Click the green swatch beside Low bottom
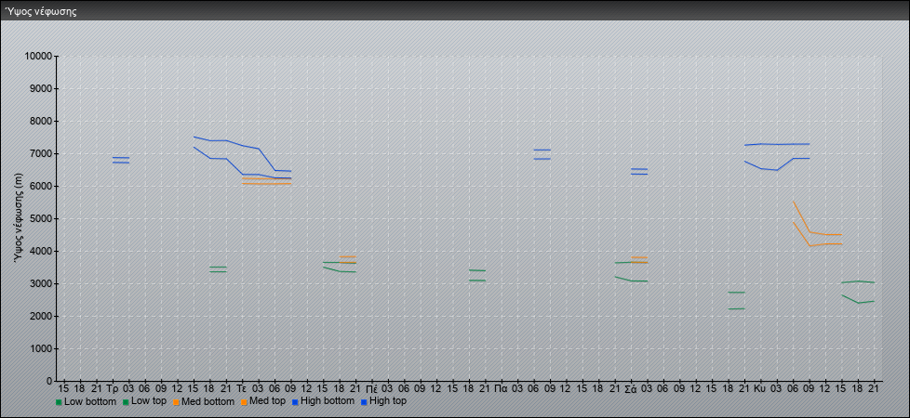910x418 pixels. pyautogui.click(x=59, y=402)
